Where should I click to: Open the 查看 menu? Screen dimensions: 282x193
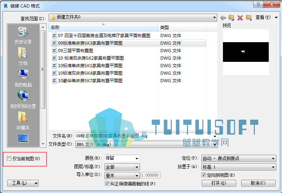point(263,18)
